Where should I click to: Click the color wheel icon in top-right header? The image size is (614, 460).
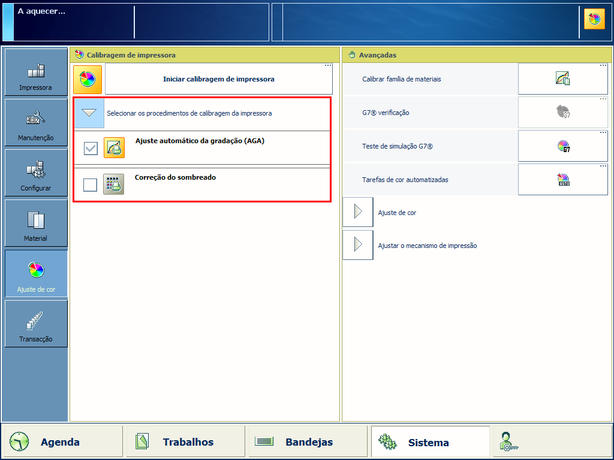[x=594, y=19]
